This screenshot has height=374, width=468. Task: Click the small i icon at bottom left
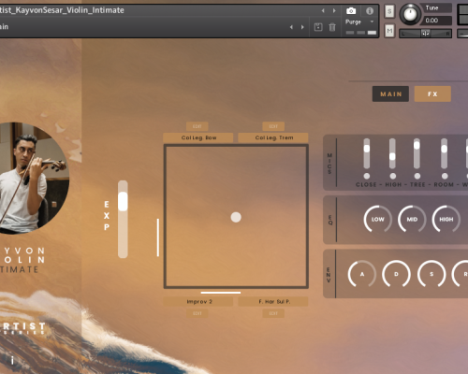12,360
